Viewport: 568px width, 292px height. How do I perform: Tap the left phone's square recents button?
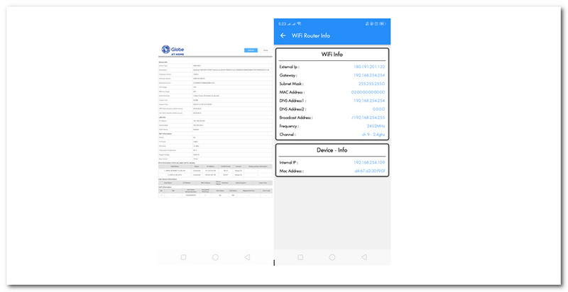183,257
